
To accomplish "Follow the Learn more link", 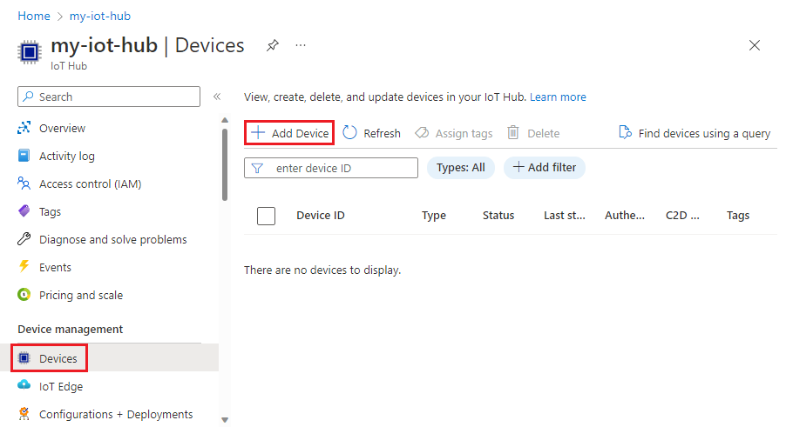I will (x=558, y=97).
